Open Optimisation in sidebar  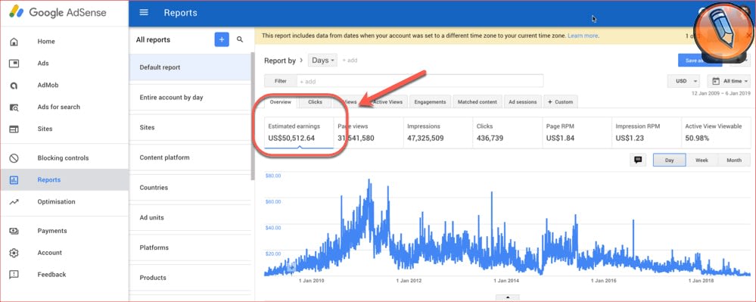[64, 201]
